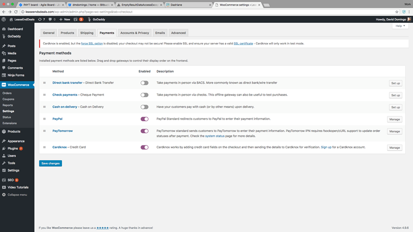Open the updates counter showing 7
This screenshot has width=413, height=232.
[x=41, y=19]
